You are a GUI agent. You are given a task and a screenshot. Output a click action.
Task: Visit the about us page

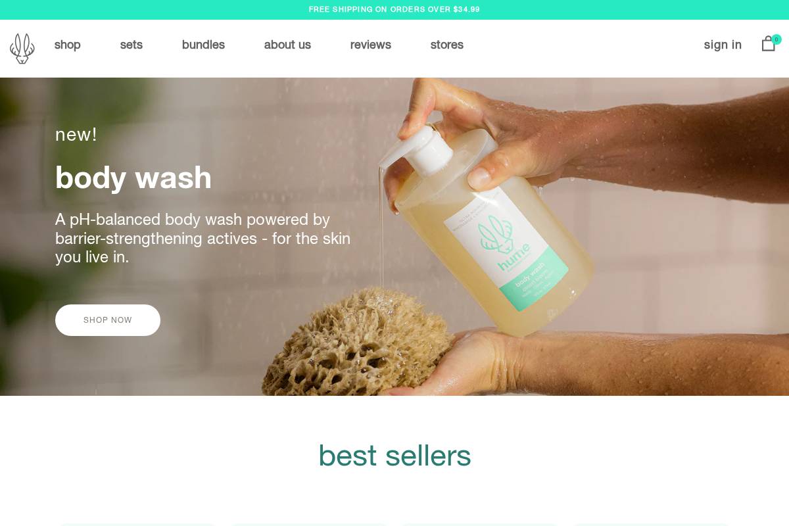pyautogui.click(x=287, y=45)
